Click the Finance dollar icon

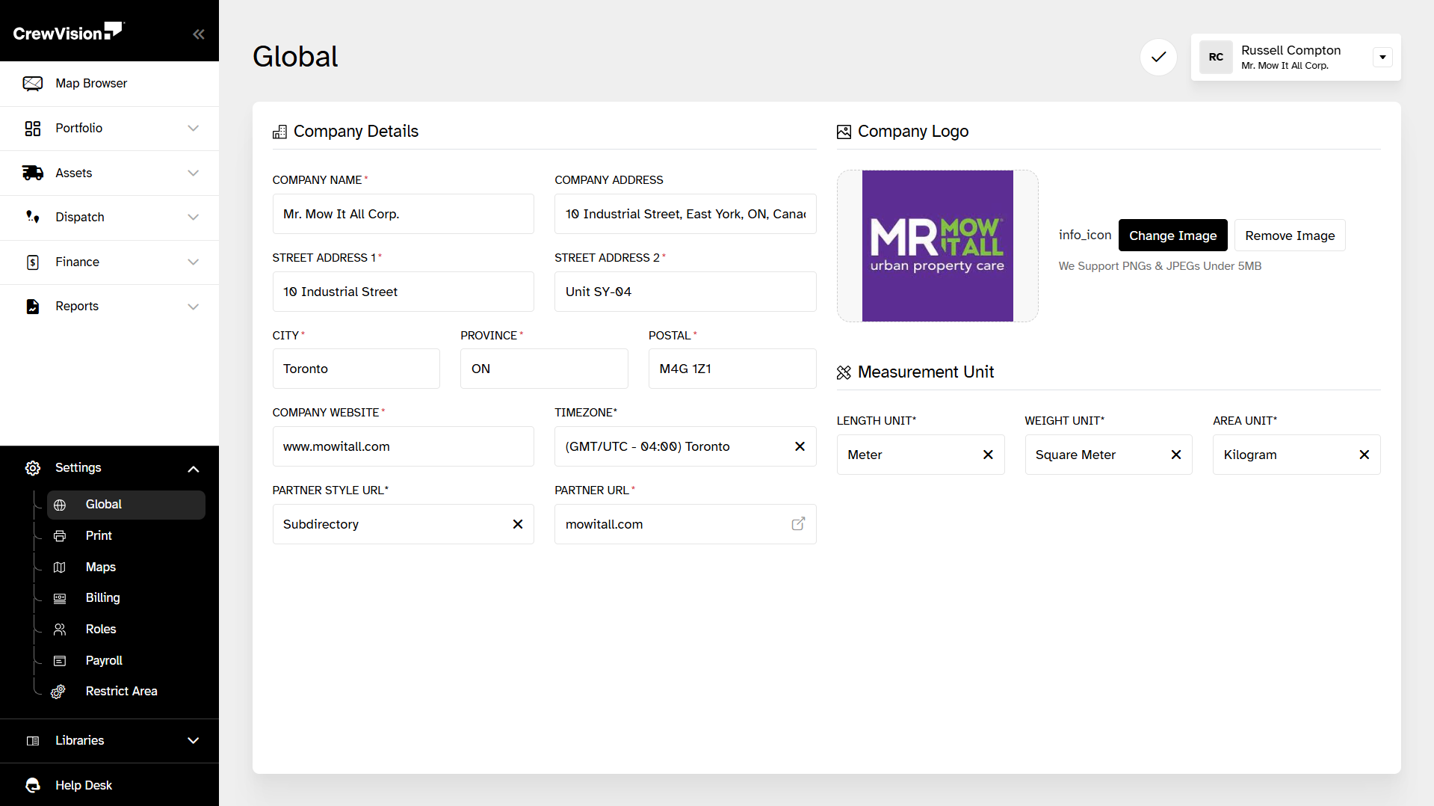point(33,262)
